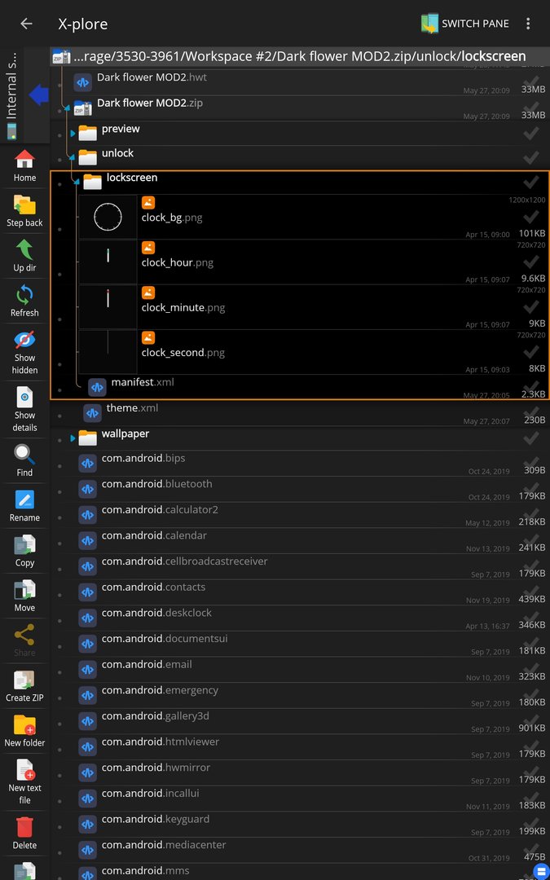
Task: Select com.android.hwmirror entry
Action: [300, 773]
